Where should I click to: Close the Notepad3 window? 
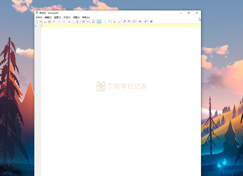[197, 13]
